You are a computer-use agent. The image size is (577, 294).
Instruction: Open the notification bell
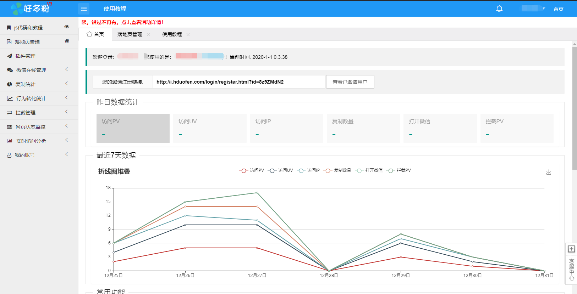(499, 9)
